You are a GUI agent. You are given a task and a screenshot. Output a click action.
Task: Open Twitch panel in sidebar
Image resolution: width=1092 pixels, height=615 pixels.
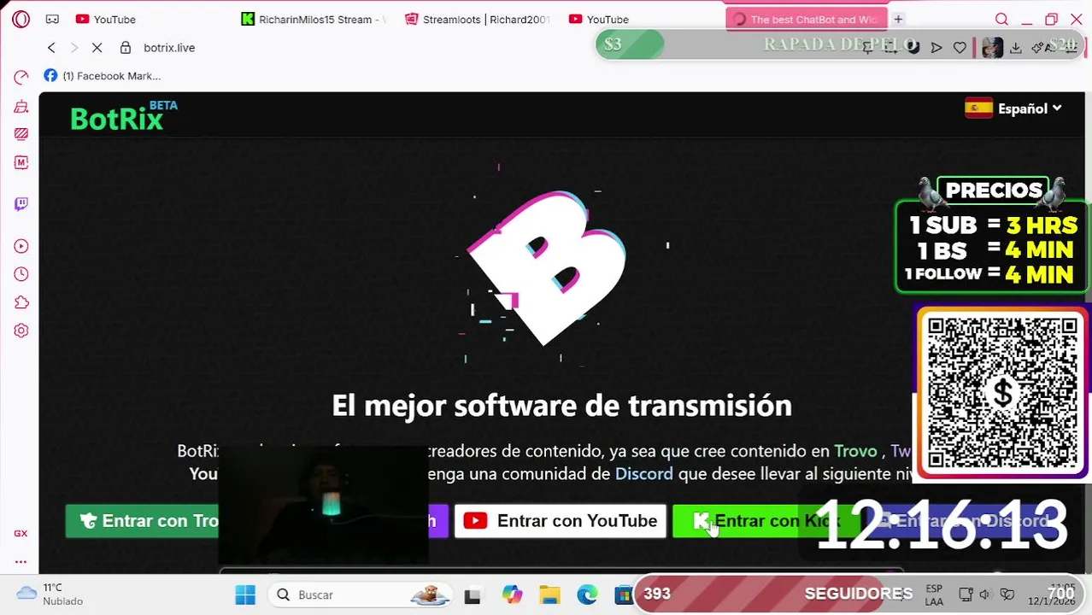(21, 203)
